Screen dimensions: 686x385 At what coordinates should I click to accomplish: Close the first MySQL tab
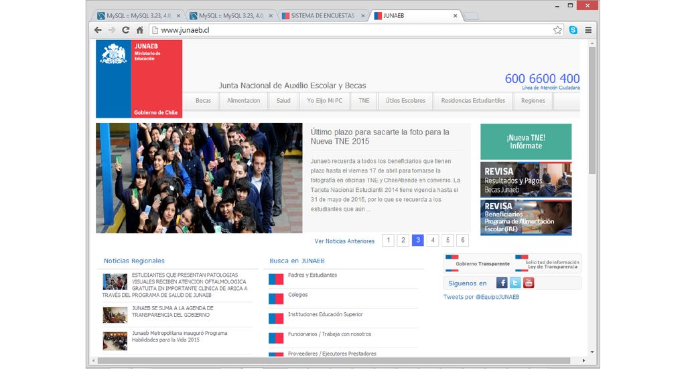[178, 16]
